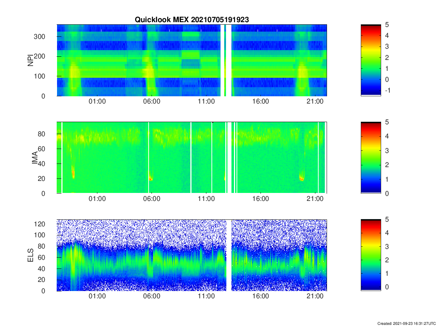Click the 21:00 time label under the IMA panel
This screenshot has height=327, width=436.
(315, 199)
